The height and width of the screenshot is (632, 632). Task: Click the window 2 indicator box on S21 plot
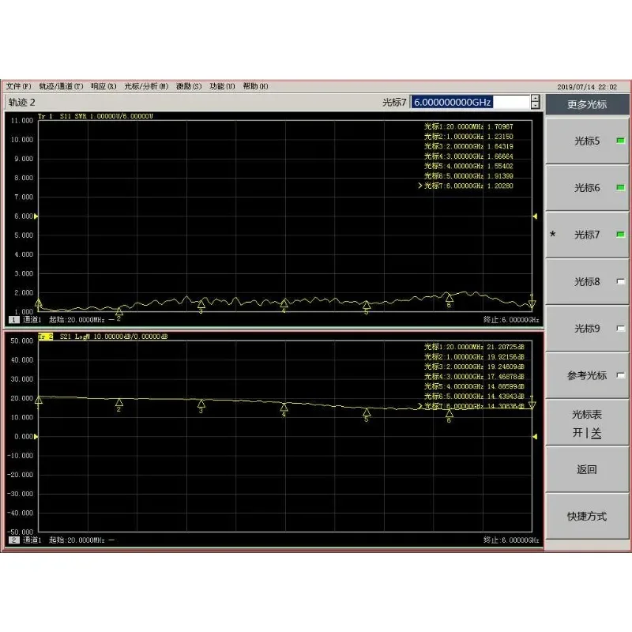pyautogui.click(x=14, y=540)
